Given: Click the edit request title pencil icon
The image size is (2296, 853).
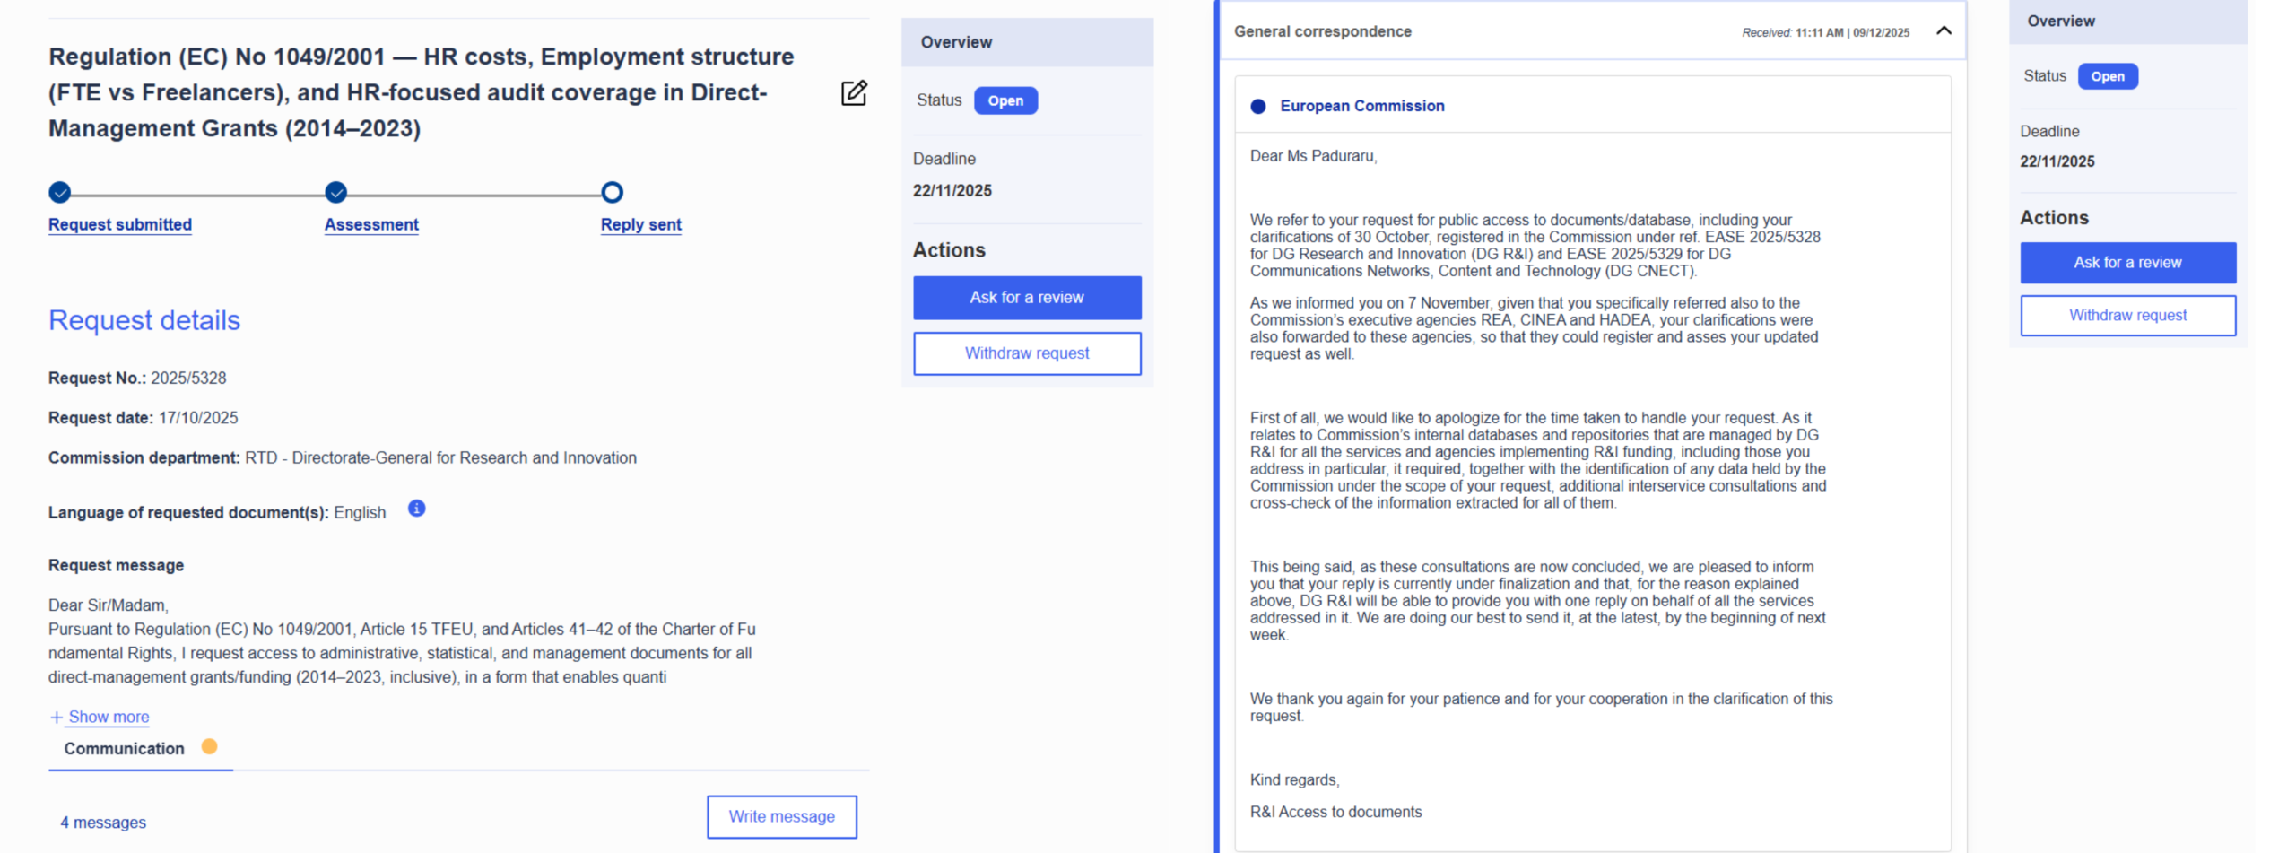Looking at the screenshot, I should (x=853, y=93).
